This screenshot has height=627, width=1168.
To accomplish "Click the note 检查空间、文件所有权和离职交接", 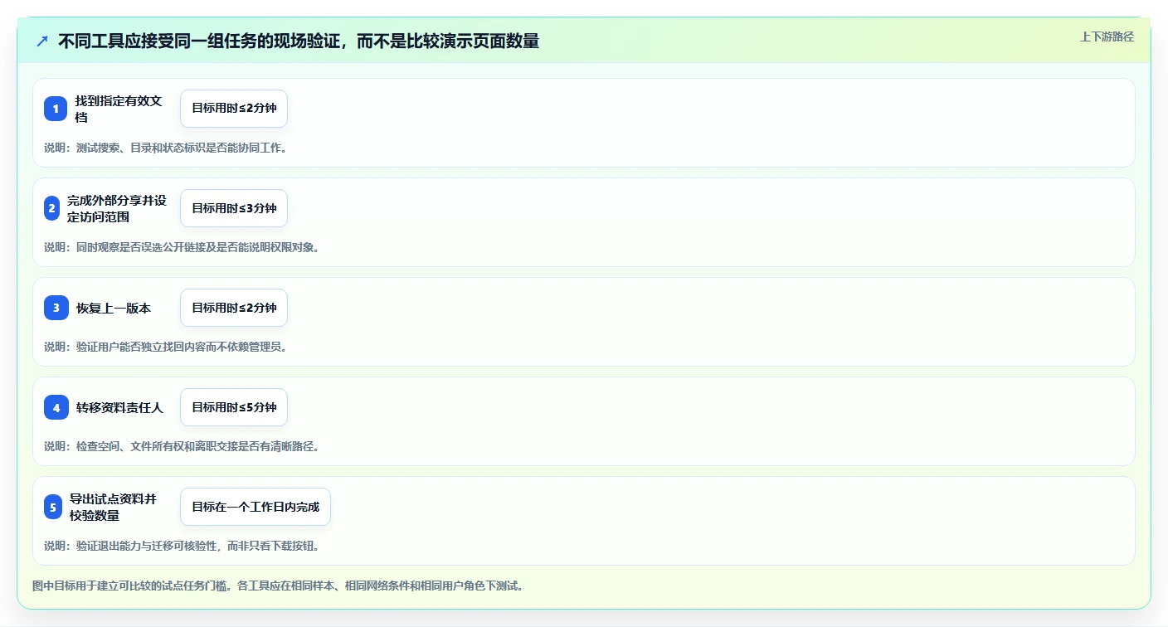I will coord(182,446).
